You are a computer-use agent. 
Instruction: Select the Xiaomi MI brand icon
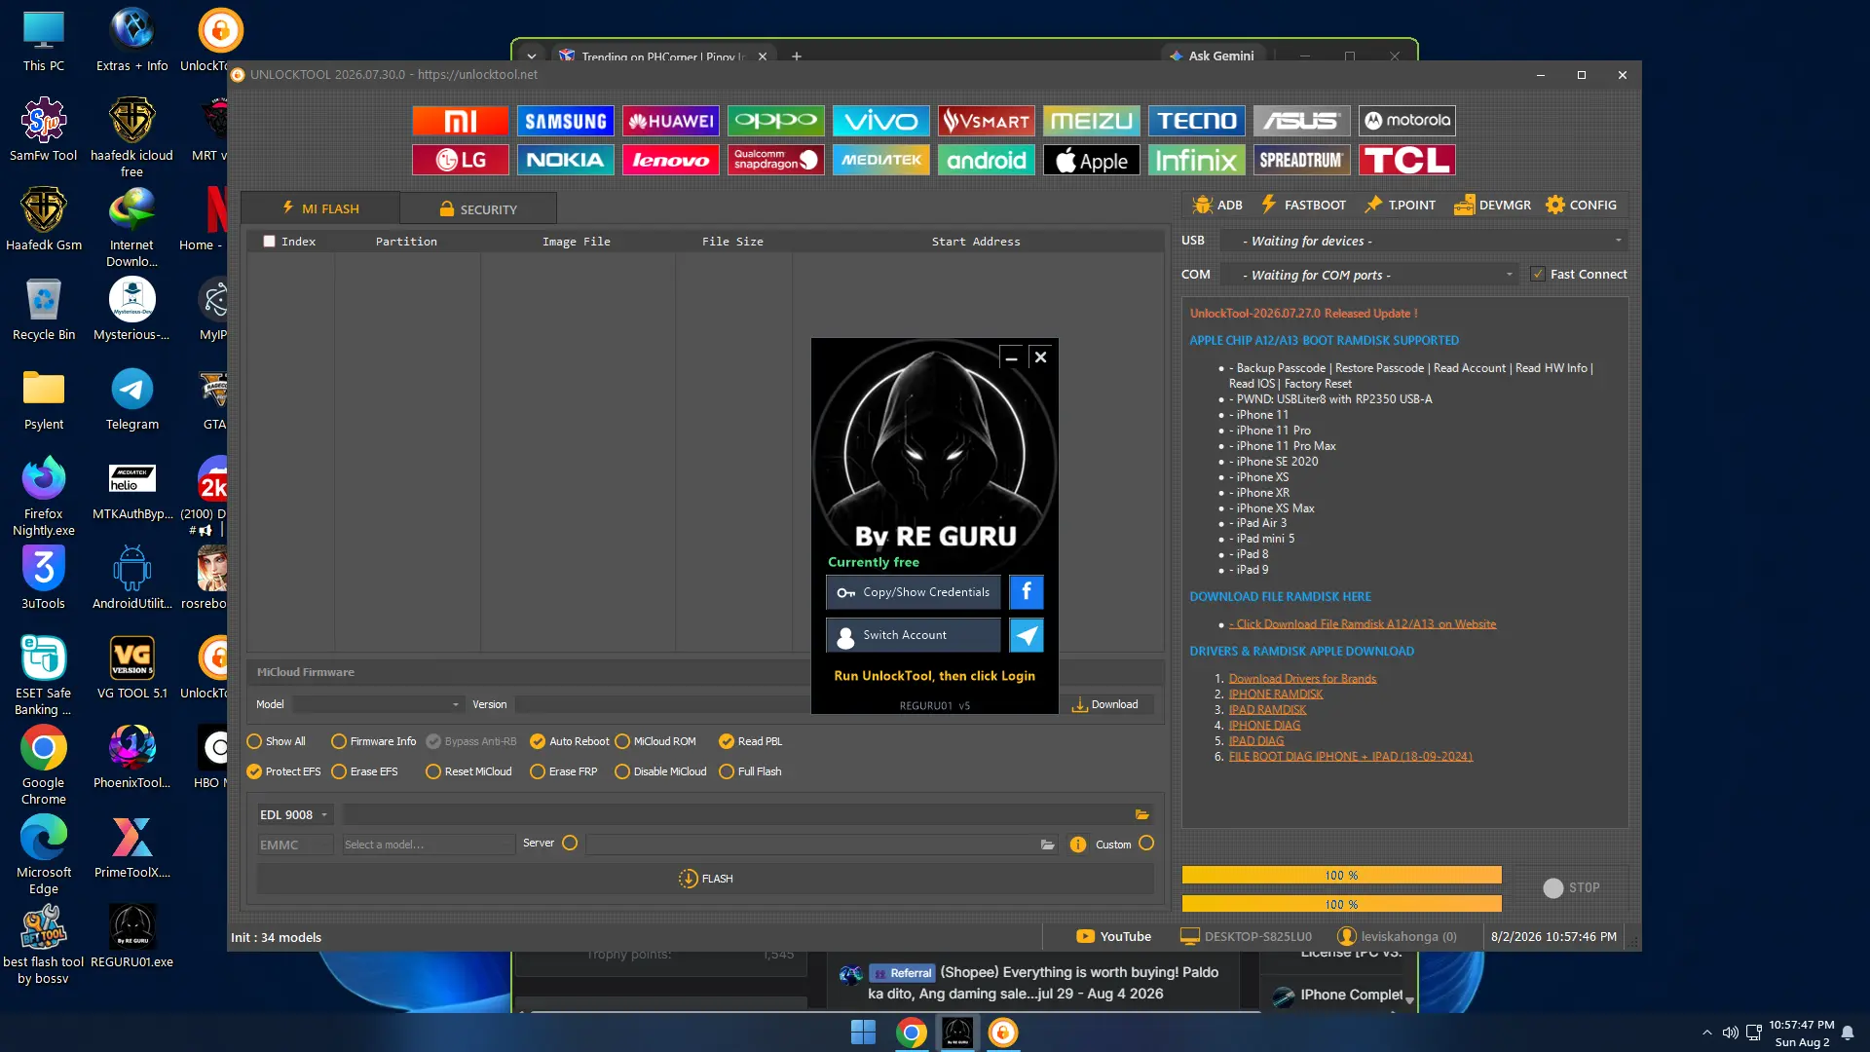(460, 121)
